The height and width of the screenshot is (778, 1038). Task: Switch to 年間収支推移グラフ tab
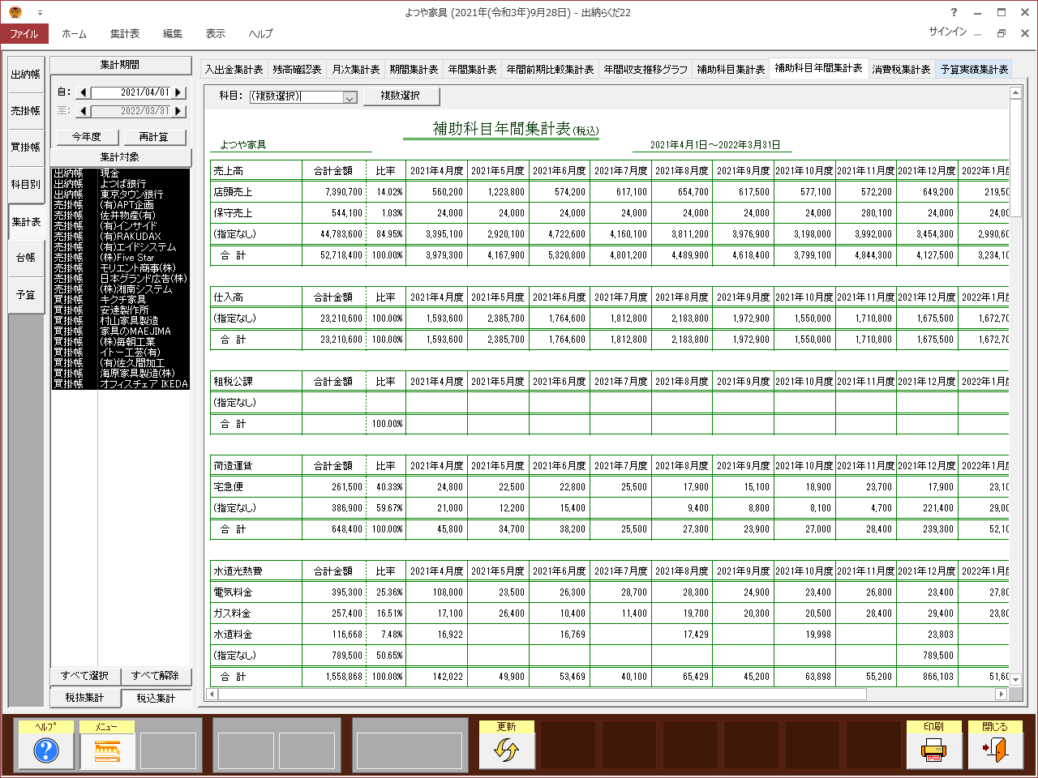pos(646,70)
